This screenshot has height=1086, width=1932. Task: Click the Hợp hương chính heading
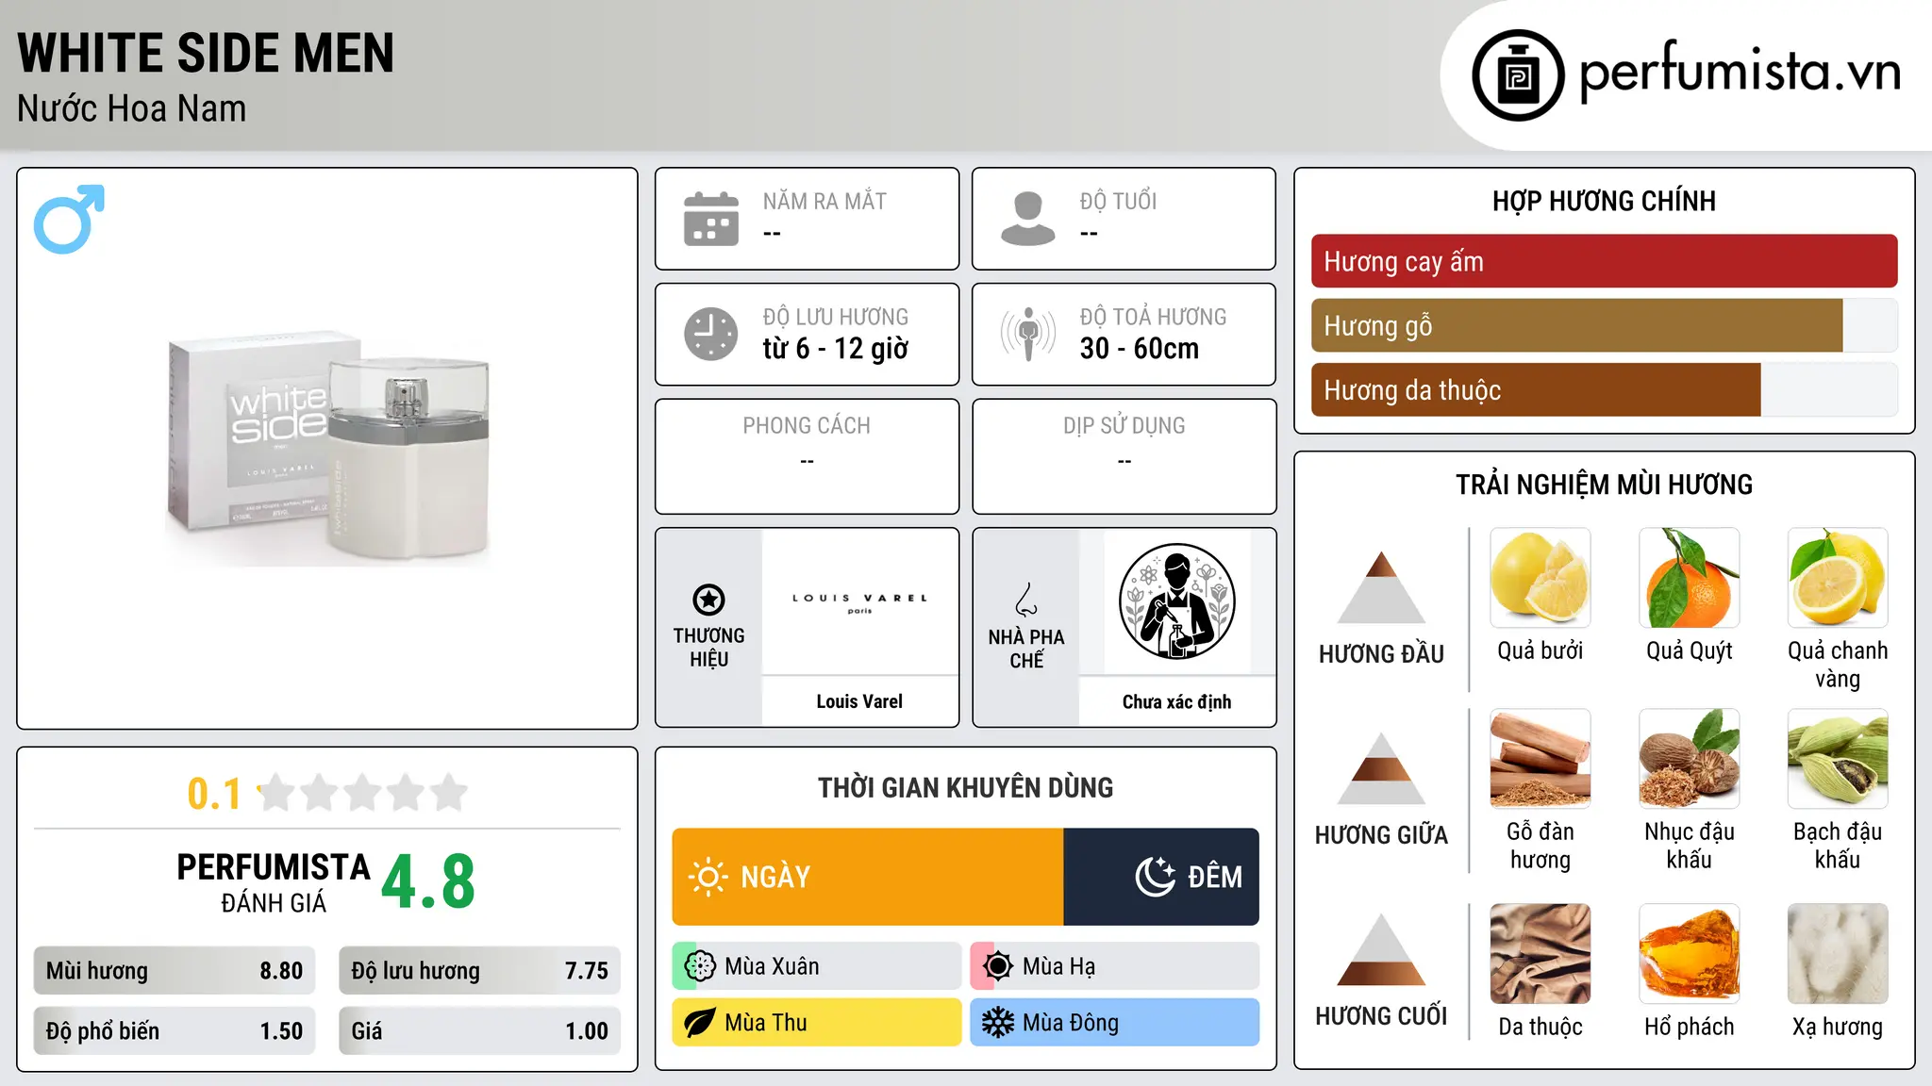[x=1604, y=201]
